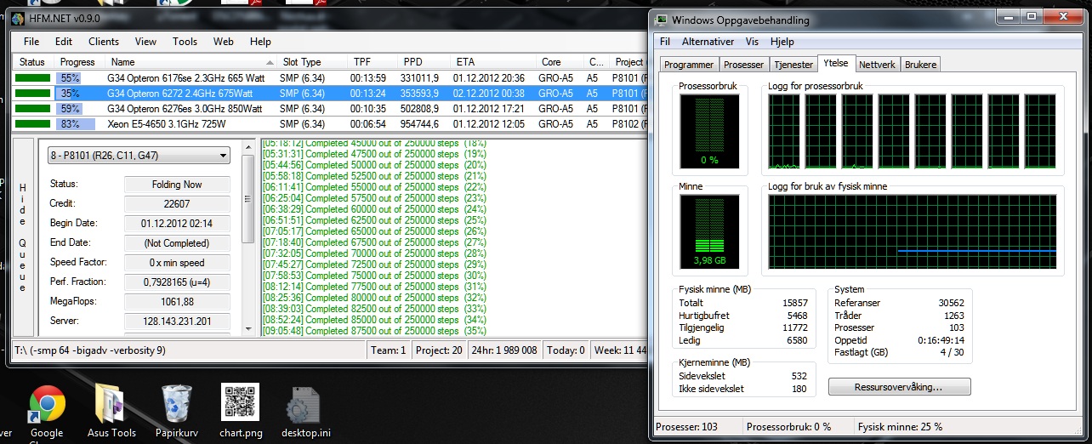Sort by the Project column header
The width and height of the screenshot is (1092, 444).
point(628,62)
